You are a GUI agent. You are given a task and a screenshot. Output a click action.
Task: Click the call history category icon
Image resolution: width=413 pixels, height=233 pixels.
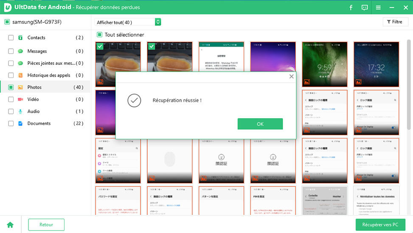point(20,75)
